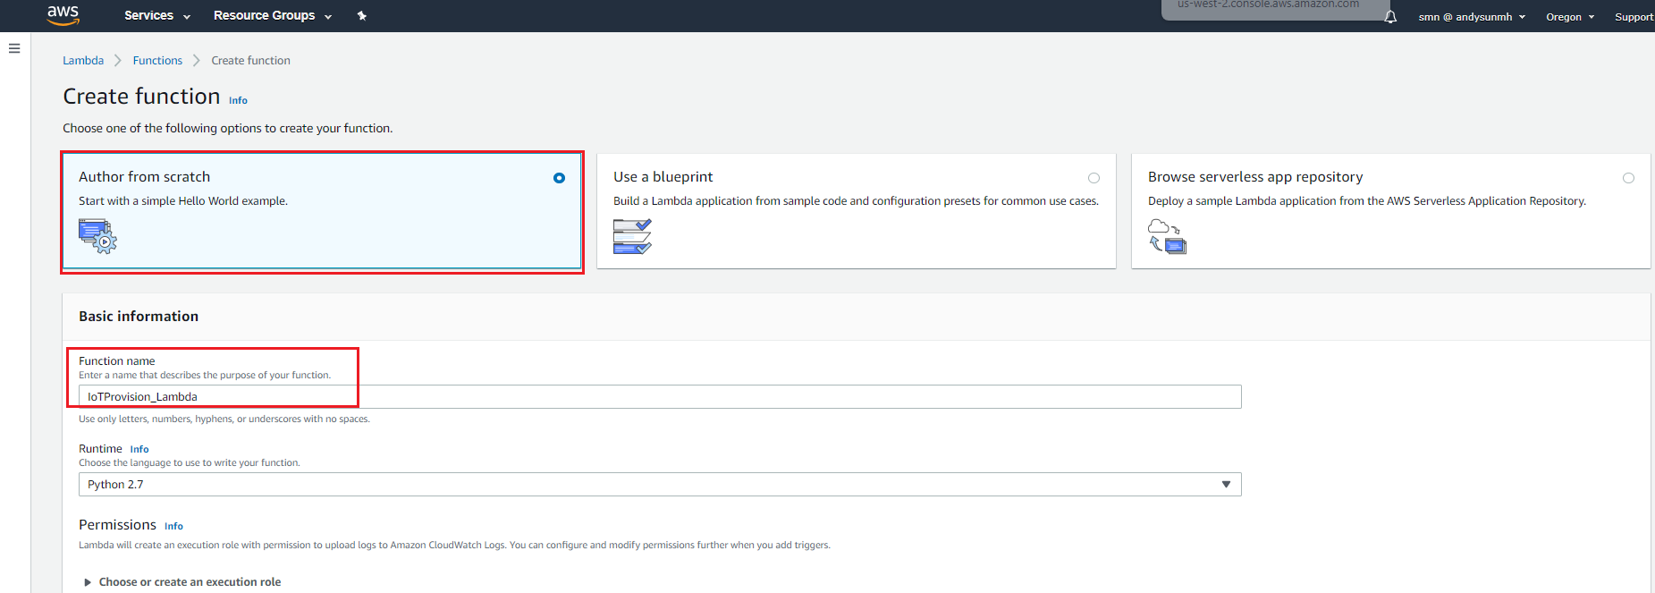This screenshot has width=1655, height=593.
Task: Expand Choose or create an execution role
Action: point(182,582)
